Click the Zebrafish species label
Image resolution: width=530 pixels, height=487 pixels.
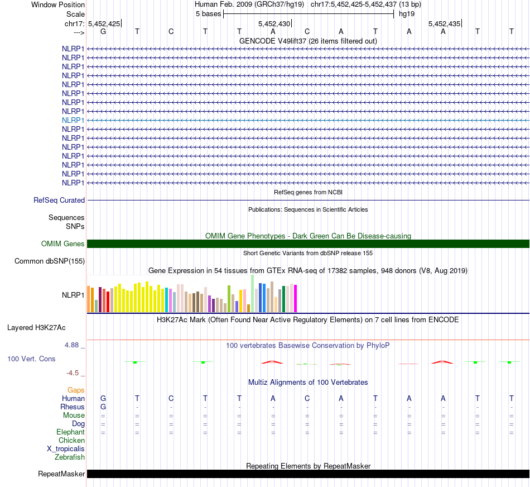[70, 457]
